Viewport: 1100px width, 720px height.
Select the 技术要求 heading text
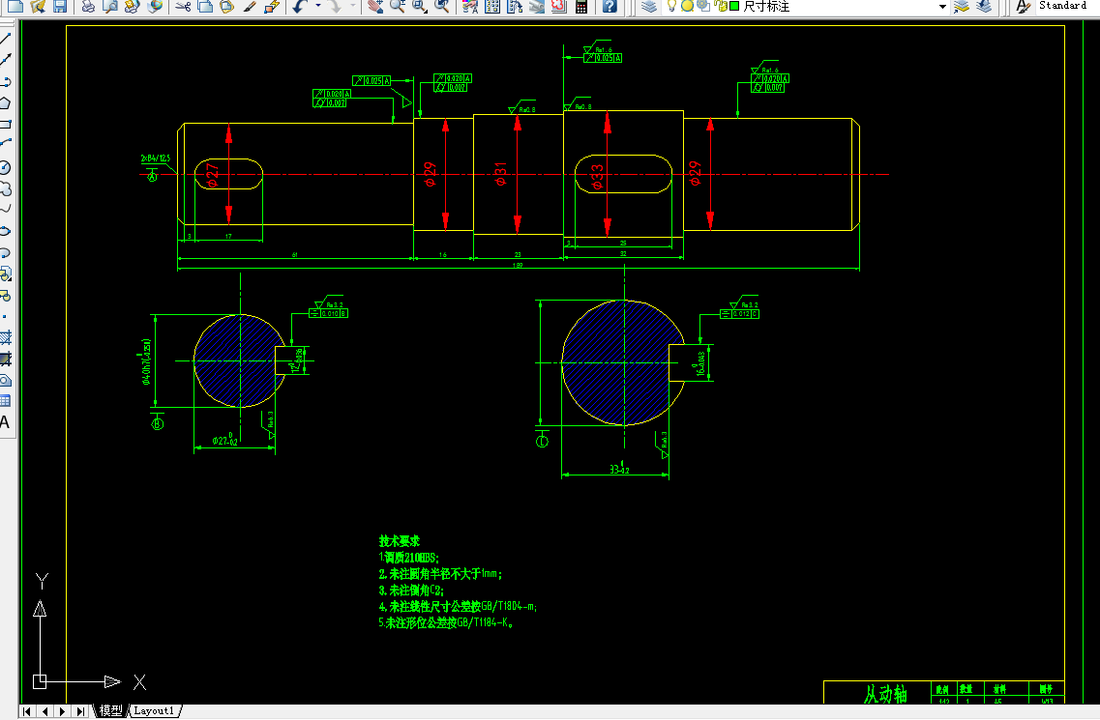400,541
